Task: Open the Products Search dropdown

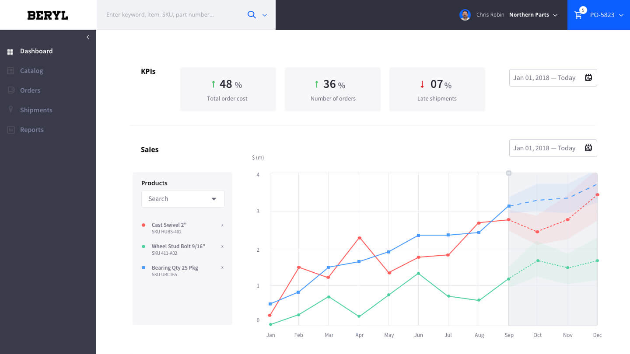Action: click(183, 199)
